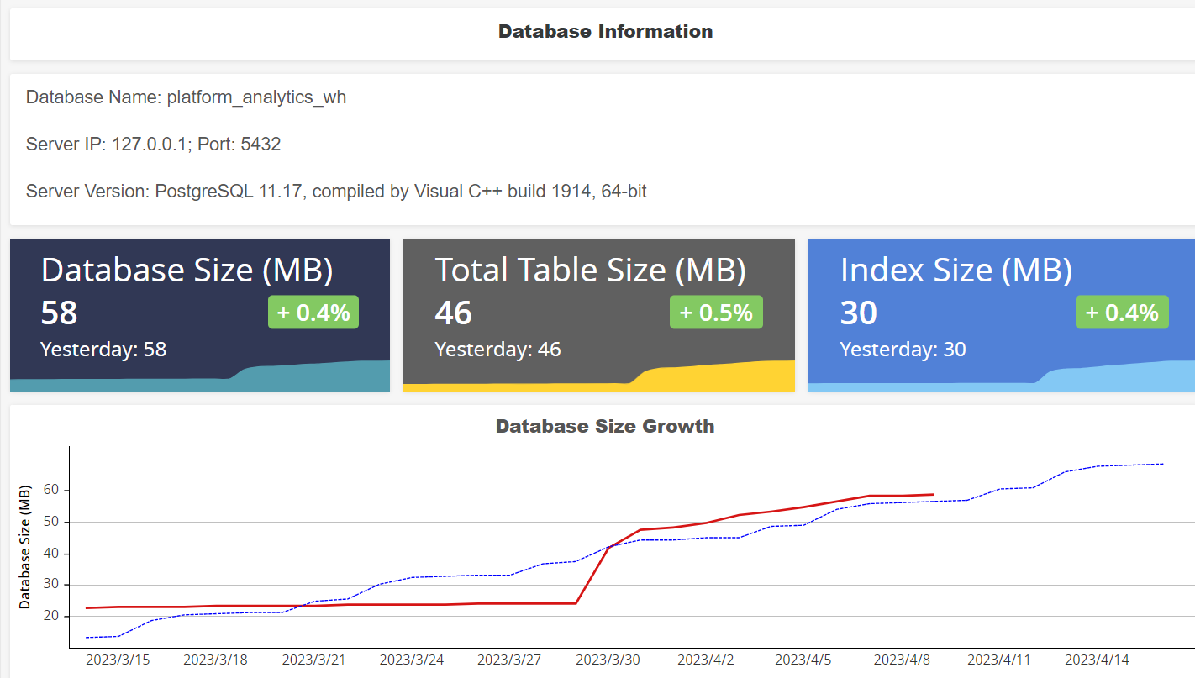Select the Database Size (MB) card heading
Viewport: 1195px width, 678px height.
pos(187,270)
